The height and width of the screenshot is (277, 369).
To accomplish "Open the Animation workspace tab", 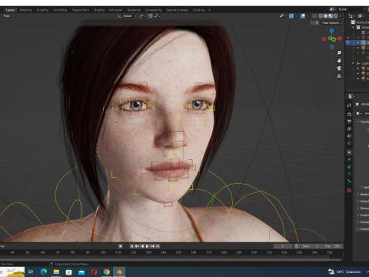I will tap(115, 10).
